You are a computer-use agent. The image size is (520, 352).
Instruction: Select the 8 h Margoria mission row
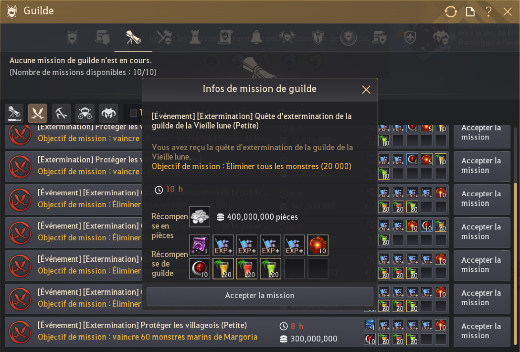pyautogui.click(x=227, y=331)
